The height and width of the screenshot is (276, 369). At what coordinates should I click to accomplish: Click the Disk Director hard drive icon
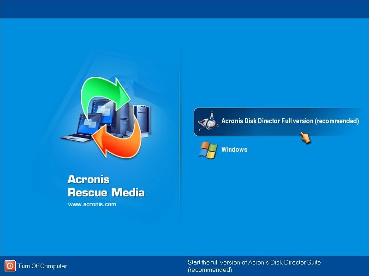point(208,121)
